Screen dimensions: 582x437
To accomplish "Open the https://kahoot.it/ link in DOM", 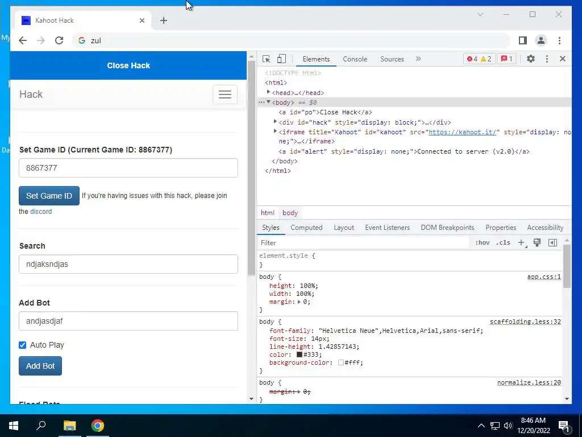I will 462,132.
